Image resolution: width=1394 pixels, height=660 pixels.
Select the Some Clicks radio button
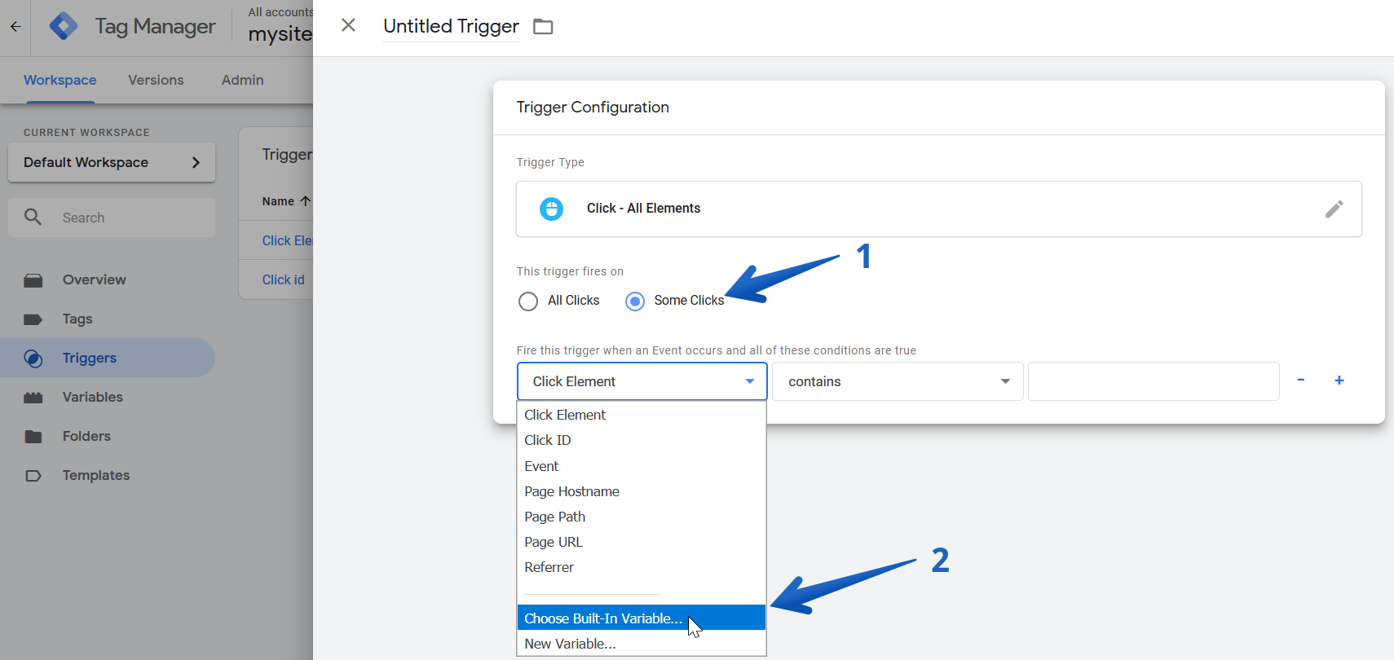[635, 301]
